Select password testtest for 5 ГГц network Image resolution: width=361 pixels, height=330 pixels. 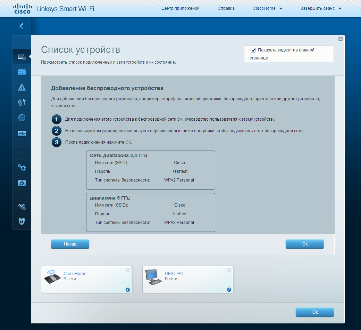tap(180, 214)
